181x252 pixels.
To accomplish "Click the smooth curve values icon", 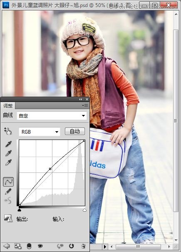I will click(8, 200).
